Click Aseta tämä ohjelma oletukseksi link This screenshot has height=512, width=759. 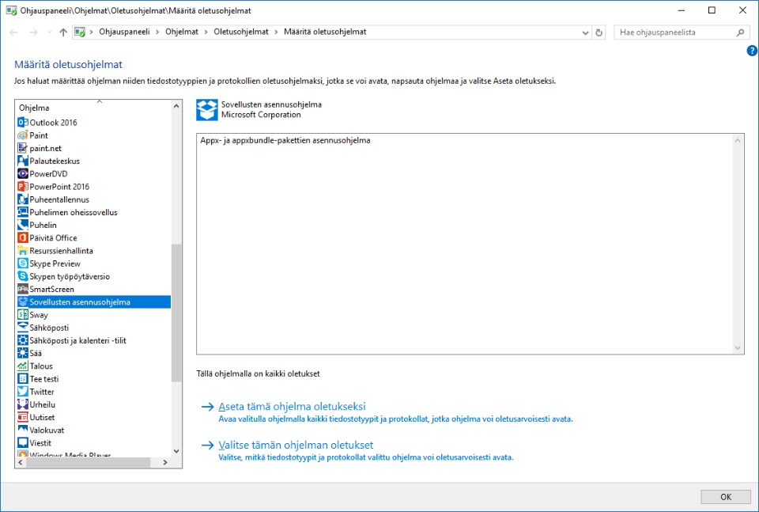click(292, 407)
